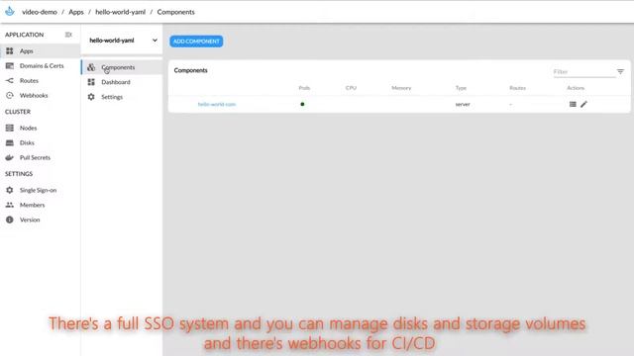Click video-demo in the breadcrumb

point(40,12)
